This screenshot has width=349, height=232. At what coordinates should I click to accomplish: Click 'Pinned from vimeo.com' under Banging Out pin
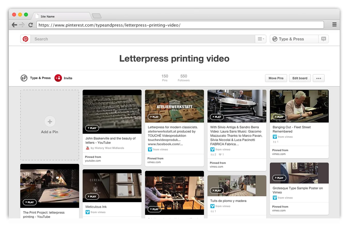[x=280, y=152]
